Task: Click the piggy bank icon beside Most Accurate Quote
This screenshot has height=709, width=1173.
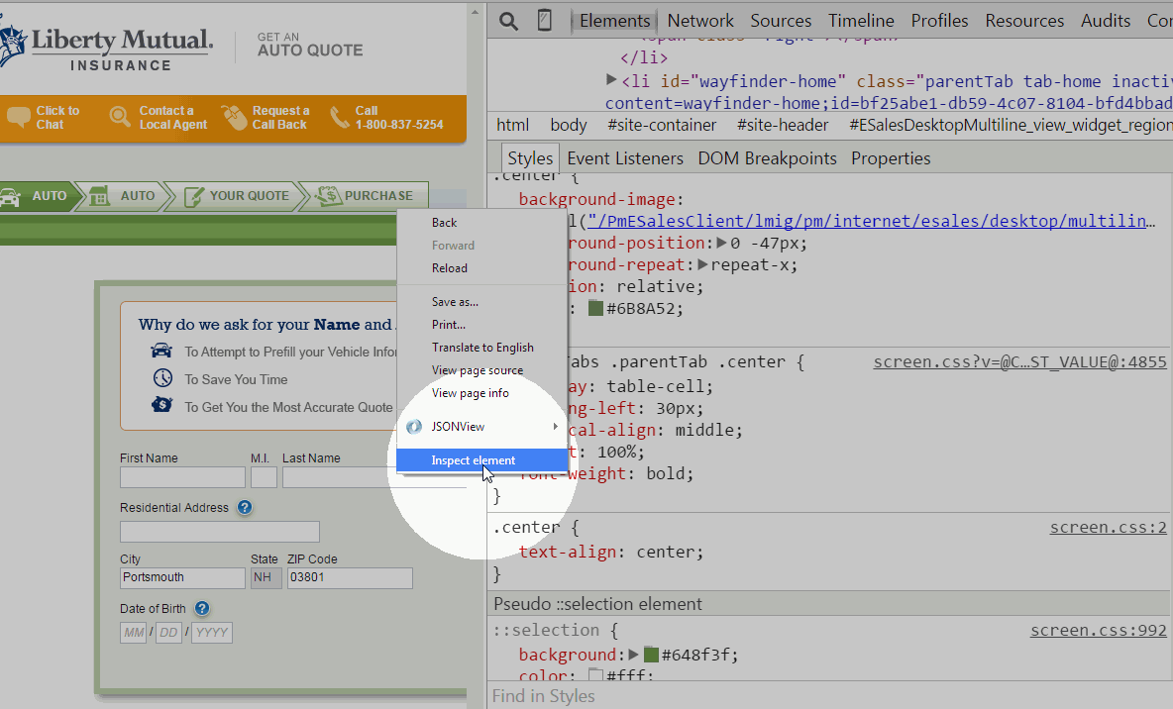Action: point(161,405)
